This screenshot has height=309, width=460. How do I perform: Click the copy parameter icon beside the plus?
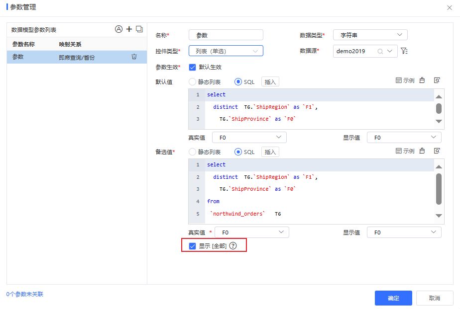(139, 29)
